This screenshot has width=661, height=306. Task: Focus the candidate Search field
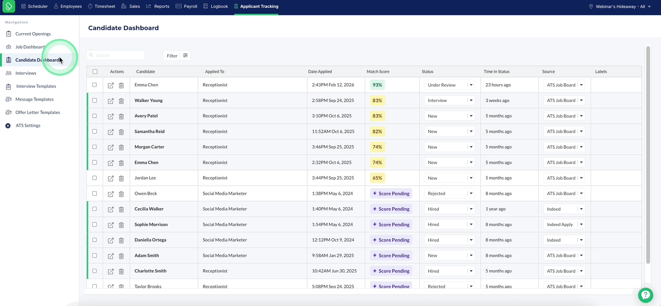click(116, 55)
